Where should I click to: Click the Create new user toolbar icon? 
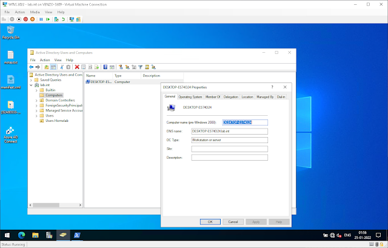pyautogui.click(x=121, y=67)
